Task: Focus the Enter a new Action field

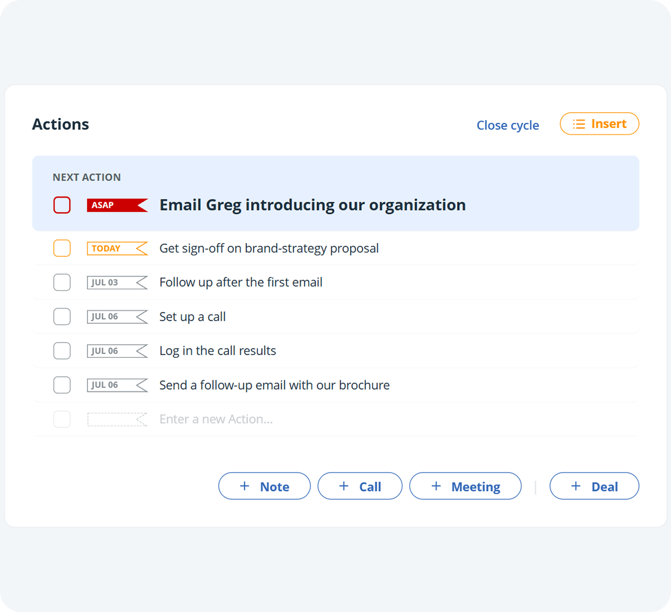Action: (216, 419)
